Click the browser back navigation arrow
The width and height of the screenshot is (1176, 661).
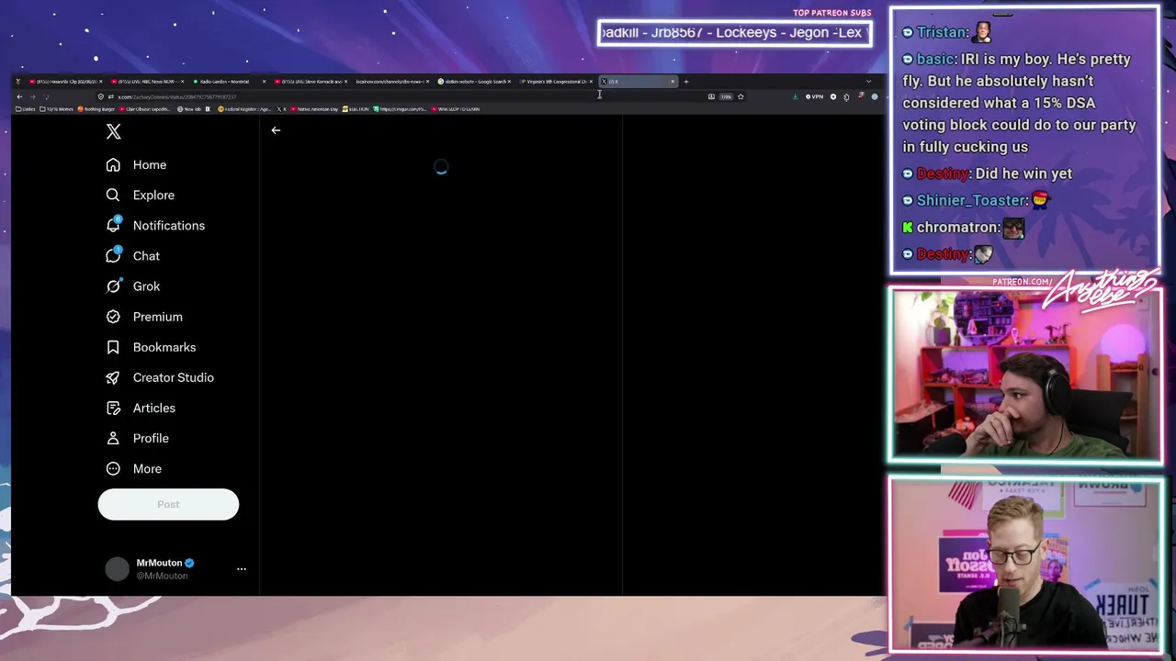(19, 96)
